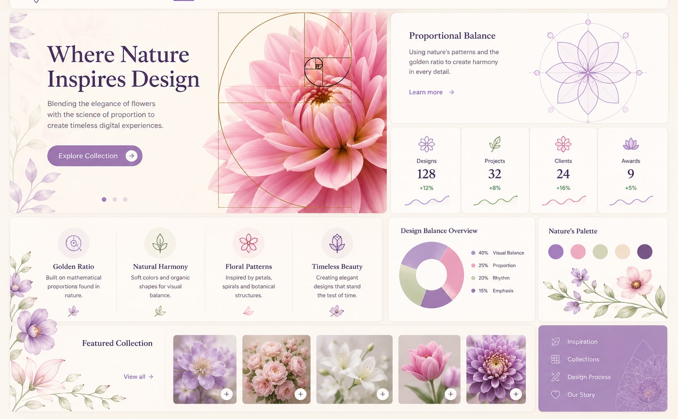Image resolution: width=678 pixels, height=419 pixels.
Task: Click the Floral Patterns feature title
Action: [249, 267]
